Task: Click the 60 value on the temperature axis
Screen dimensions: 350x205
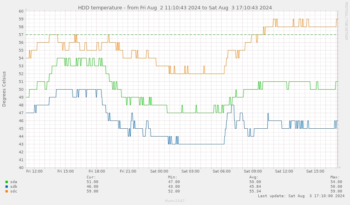Action: click(x=21, y=11)
